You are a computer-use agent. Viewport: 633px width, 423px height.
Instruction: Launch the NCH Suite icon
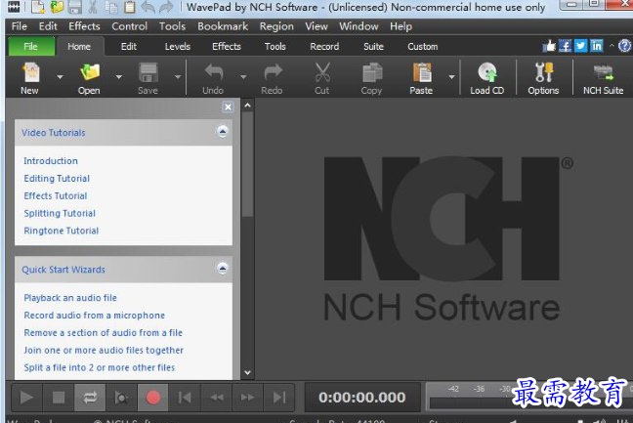click(603, 73)
